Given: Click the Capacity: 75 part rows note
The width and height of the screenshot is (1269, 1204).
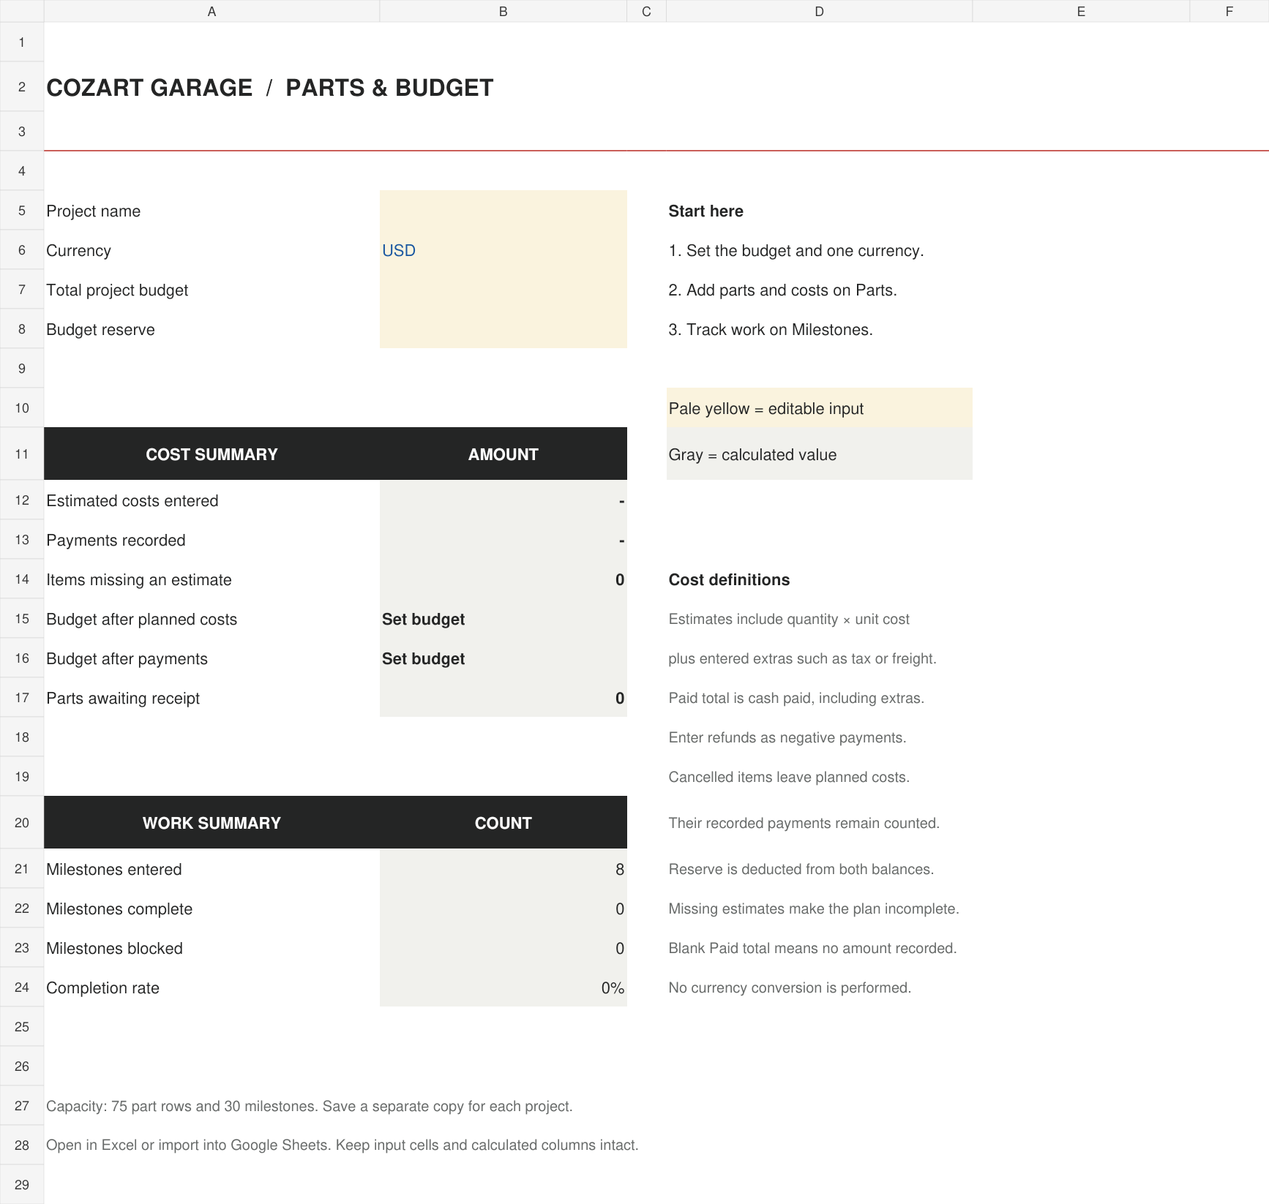Looking at the screenshot, I should [x=310, y=1106].
